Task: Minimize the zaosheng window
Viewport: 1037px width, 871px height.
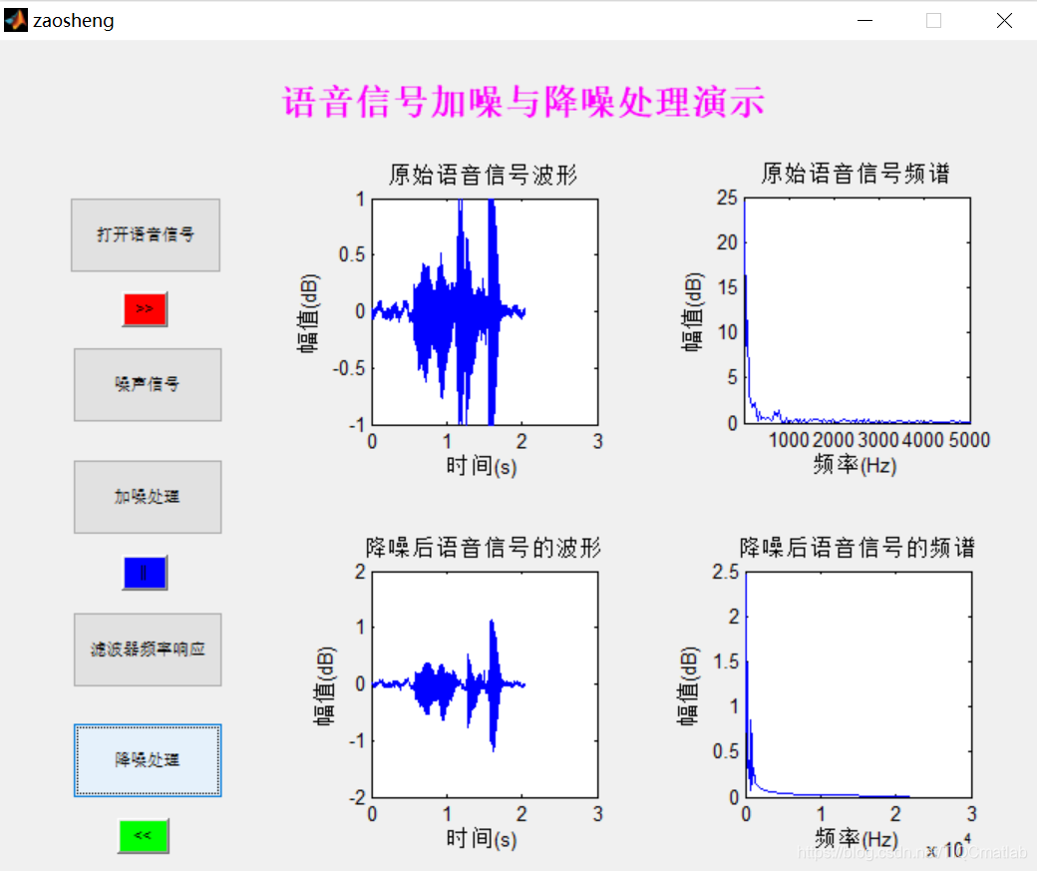Action: tap(864, 20)
